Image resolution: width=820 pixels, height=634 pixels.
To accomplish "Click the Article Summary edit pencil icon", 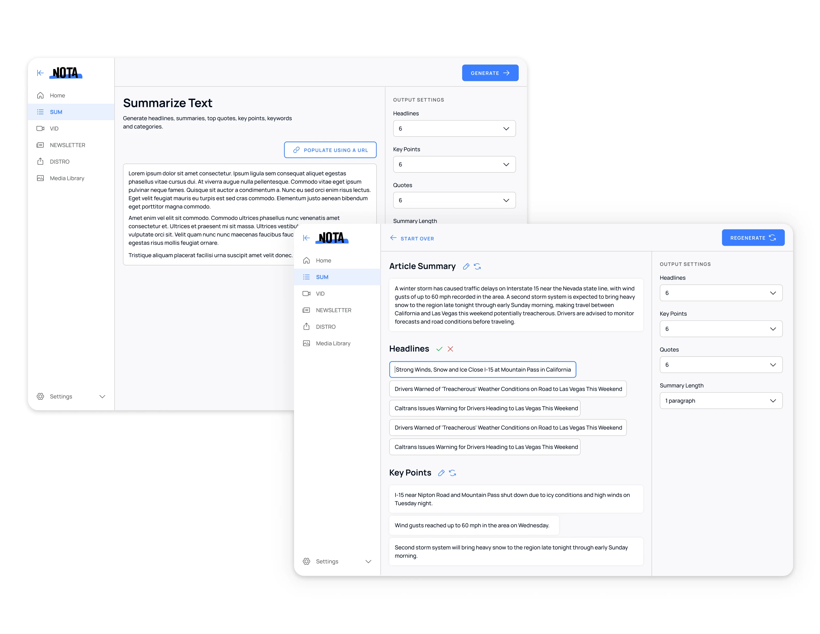I will pyautogui.click(x=466, y=266).
